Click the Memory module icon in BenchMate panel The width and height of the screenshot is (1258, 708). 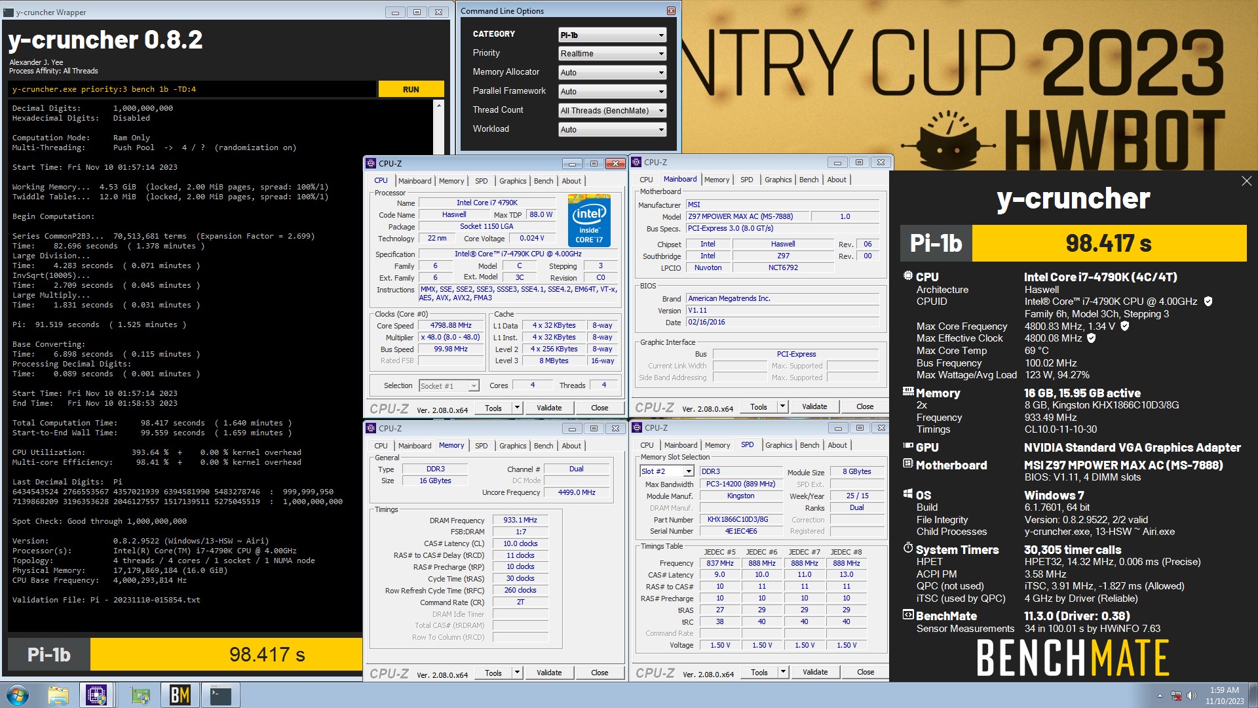coord(908,391)
